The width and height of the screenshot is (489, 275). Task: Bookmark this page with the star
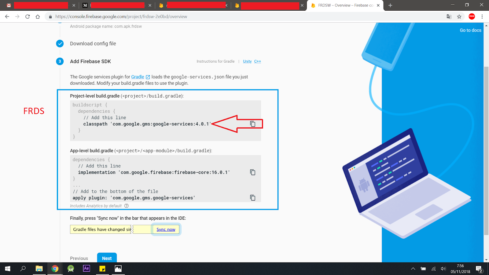[459, 16]
